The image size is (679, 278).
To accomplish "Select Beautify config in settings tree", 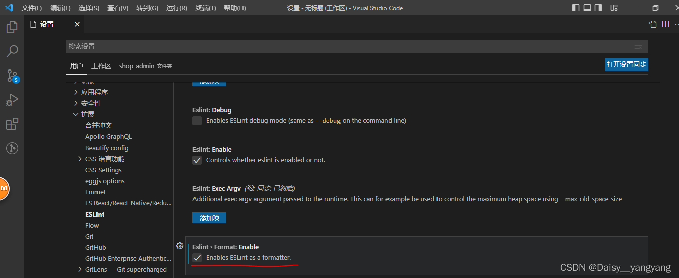I will click(107, 148).
